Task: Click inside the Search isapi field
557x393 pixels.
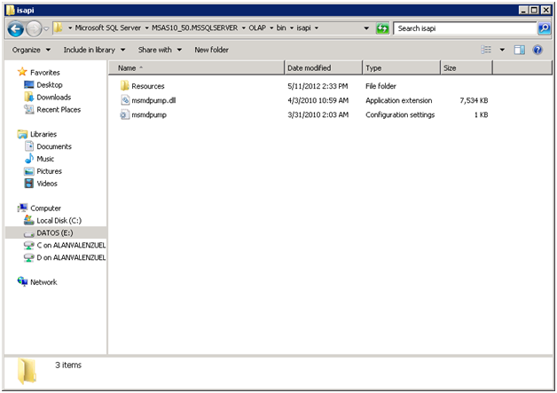Action: point(461,28)
